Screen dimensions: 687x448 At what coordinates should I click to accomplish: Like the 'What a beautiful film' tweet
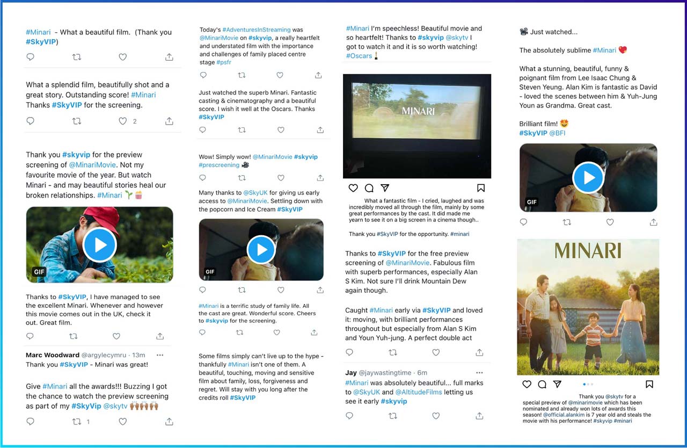[122, 57]
